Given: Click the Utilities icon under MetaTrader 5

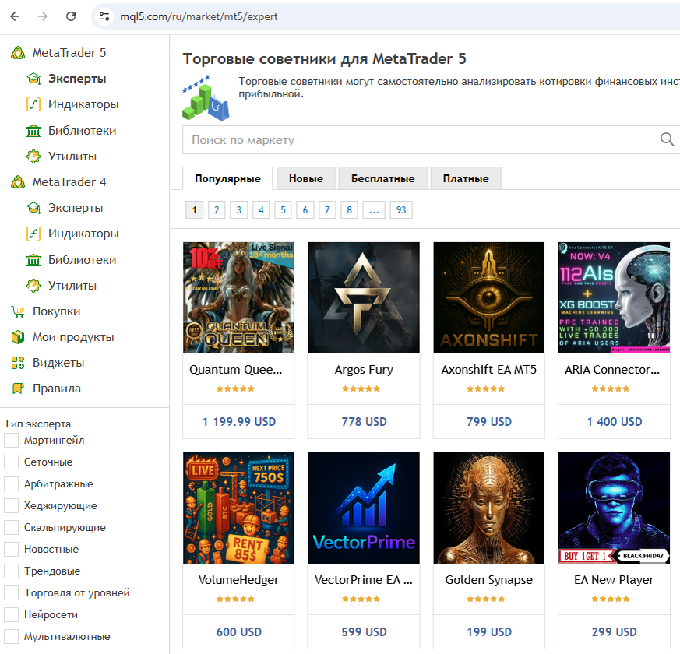Looking at the screenshot, I should tap(33, 156).
